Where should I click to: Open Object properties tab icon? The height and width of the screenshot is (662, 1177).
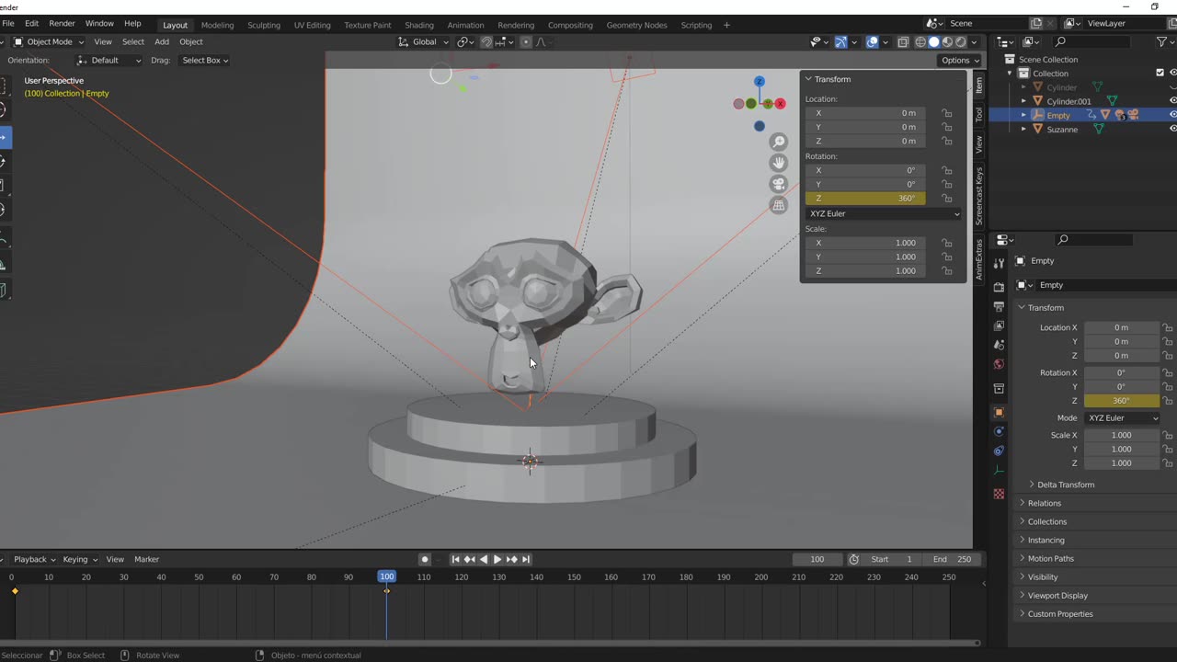[x=999, y=412]
